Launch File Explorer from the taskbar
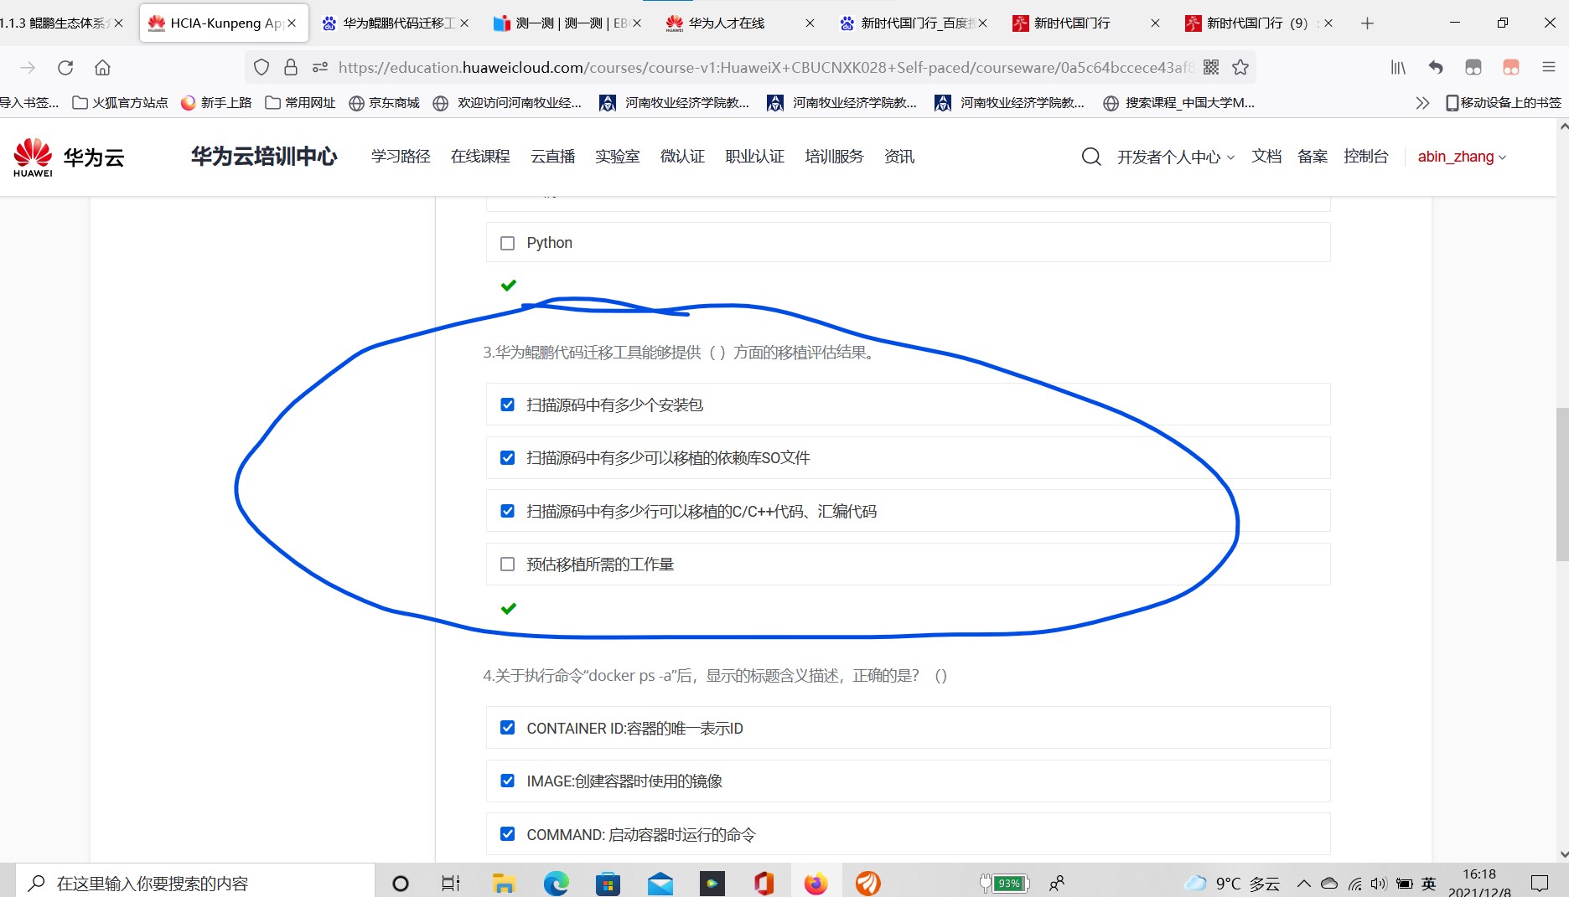 pyautogui.click(x=503, y=883)
